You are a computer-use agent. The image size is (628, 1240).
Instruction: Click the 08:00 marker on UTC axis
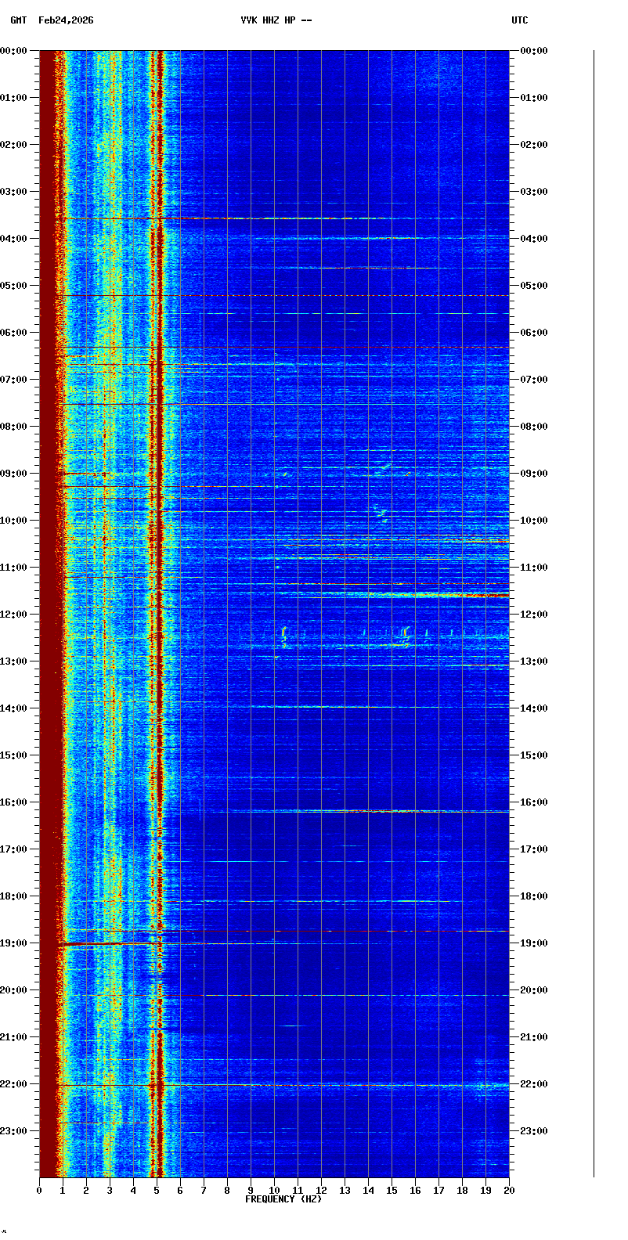(534, 427)
